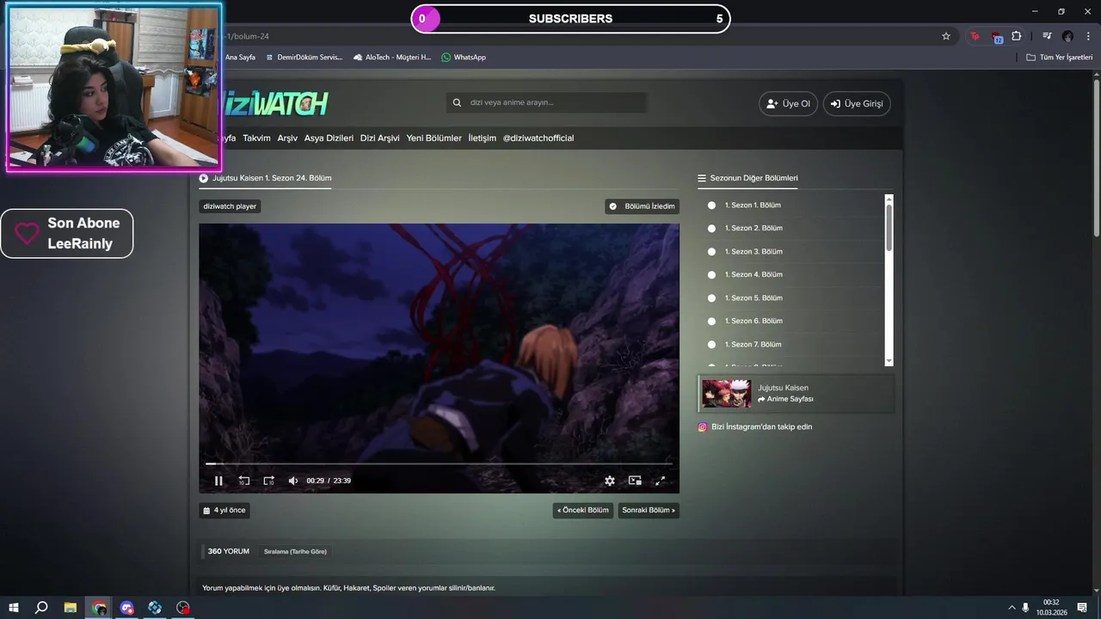Go to Sonraki Bölüm
Viewport: 1101px width, 619px height.
[649, 511]
